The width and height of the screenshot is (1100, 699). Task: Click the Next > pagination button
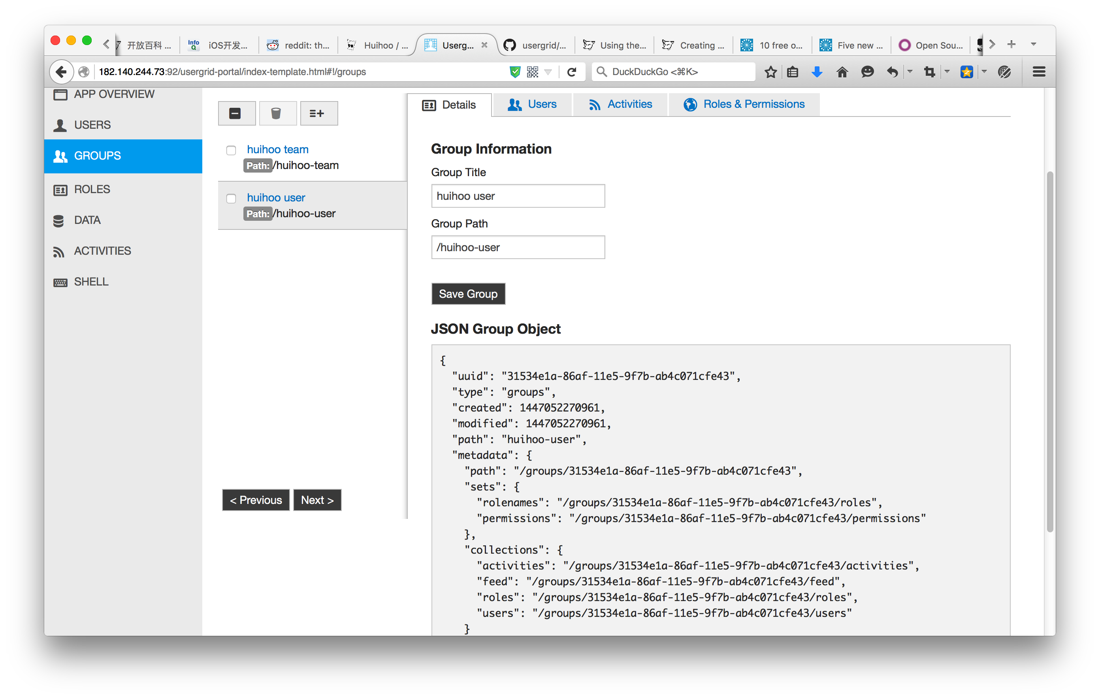pos(317,500)
